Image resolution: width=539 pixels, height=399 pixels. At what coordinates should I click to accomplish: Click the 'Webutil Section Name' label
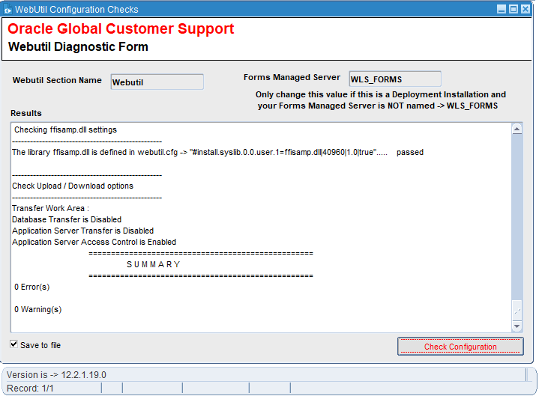click(x=57, y=80)
